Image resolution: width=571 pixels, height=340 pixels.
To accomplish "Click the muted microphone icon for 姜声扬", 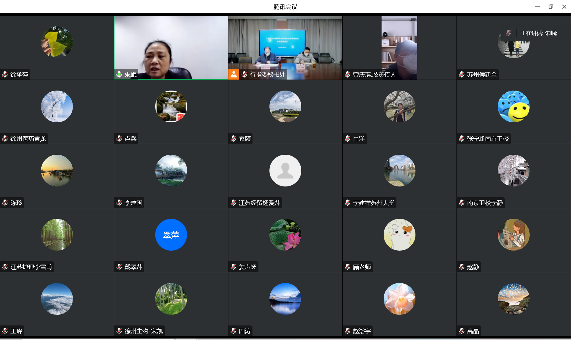I will 233,267.
